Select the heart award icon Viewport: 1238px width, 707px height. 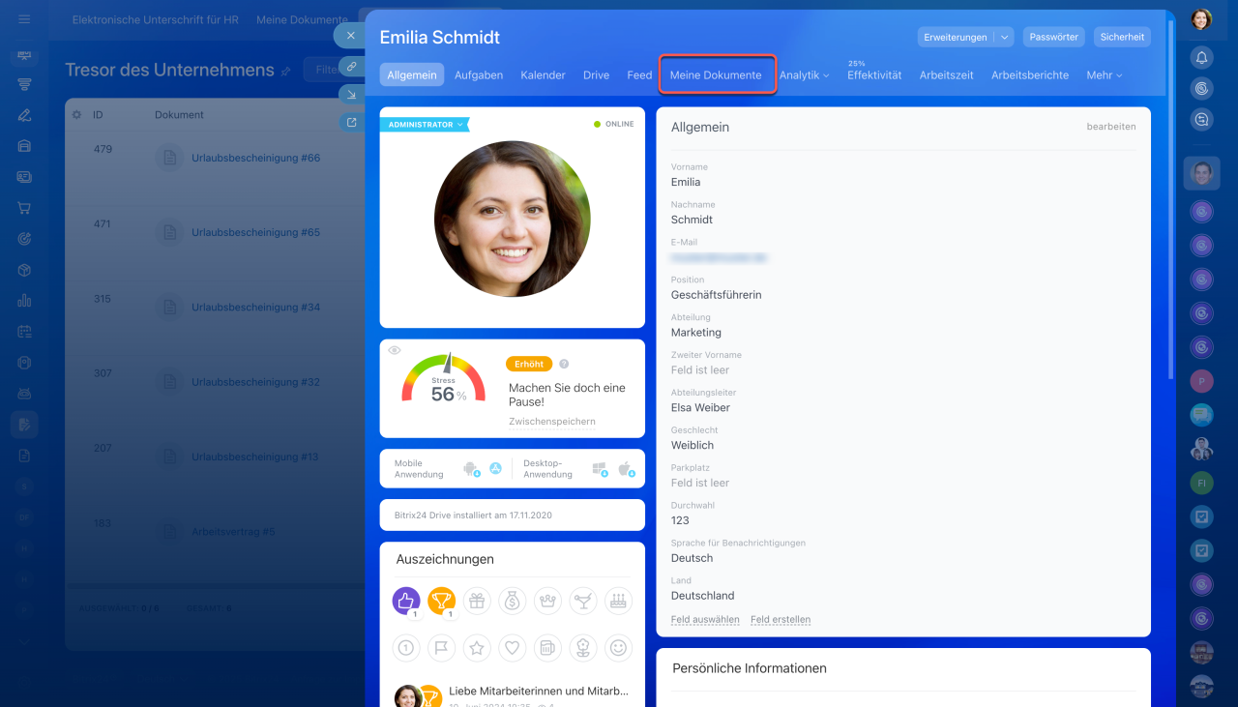click(x=513, y=647)
